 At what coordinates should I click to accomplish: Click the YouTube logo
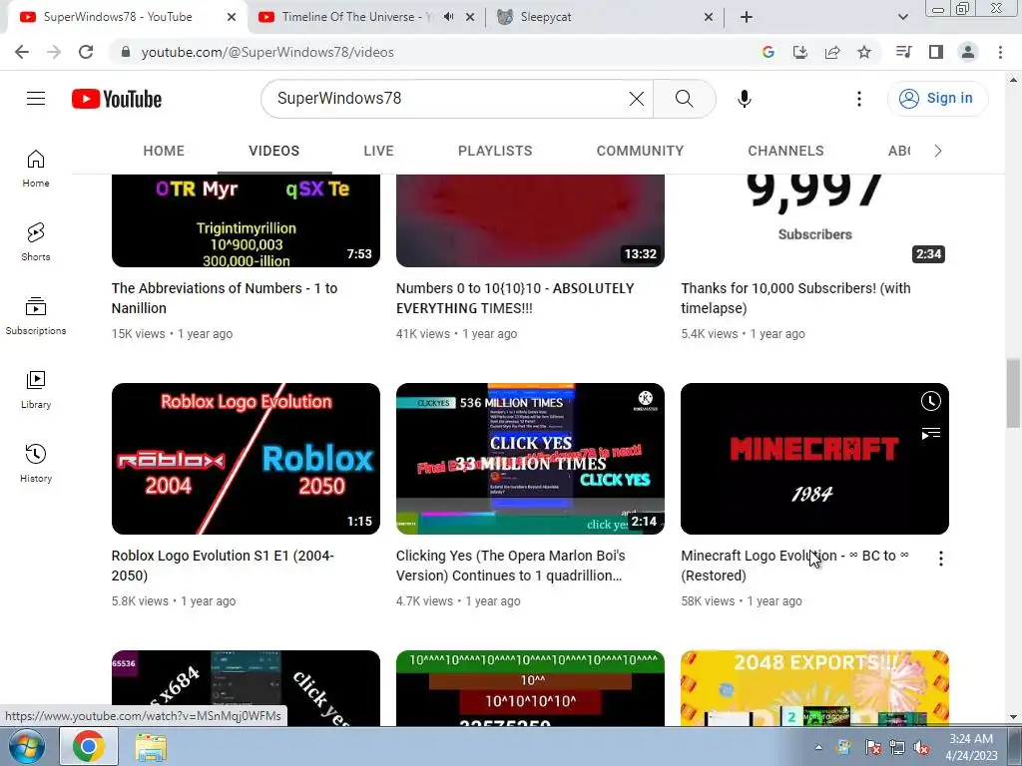(117, 99)
